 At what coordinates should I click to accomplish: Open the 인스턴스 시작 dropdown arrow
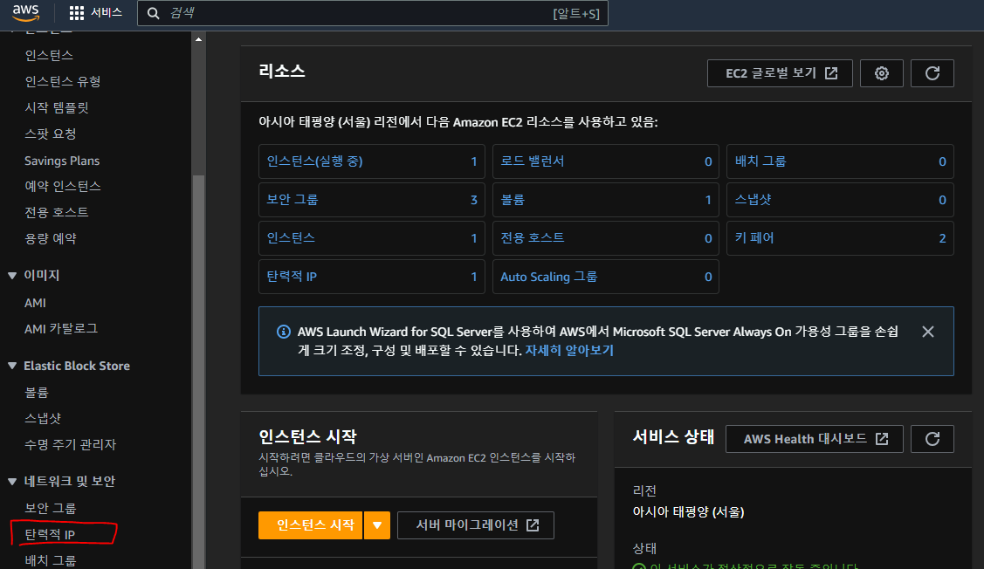point(377,525)
